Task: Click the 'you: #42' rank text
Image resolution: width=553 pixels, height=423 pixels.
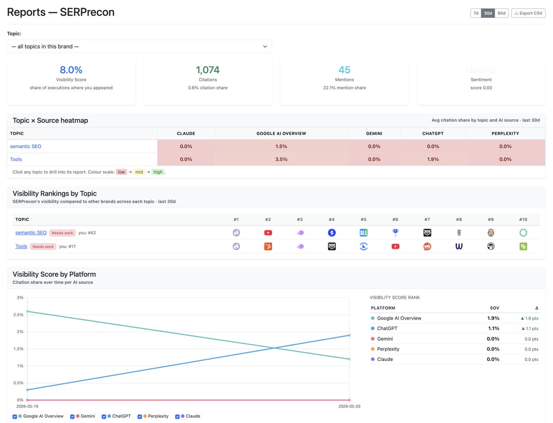Action: [x=87, y=233]
